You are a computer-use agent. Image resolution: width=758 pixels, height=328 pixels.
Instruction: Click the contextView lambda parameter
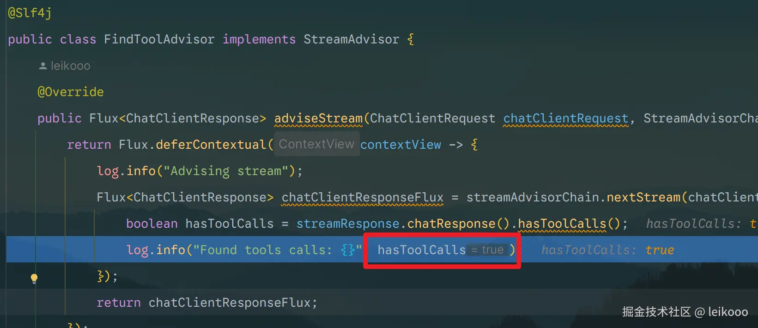[x=400, y=145]
